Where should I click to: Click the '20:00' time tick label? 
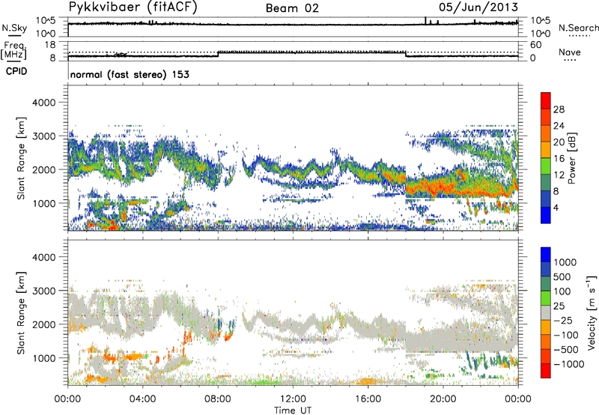443,399
